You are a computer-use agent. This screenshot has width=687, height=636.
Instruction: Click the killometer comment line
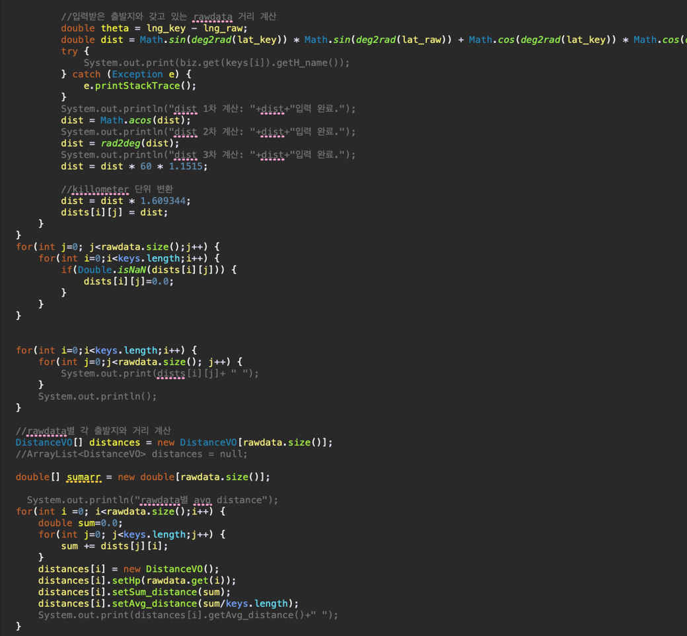coord(117,190)
